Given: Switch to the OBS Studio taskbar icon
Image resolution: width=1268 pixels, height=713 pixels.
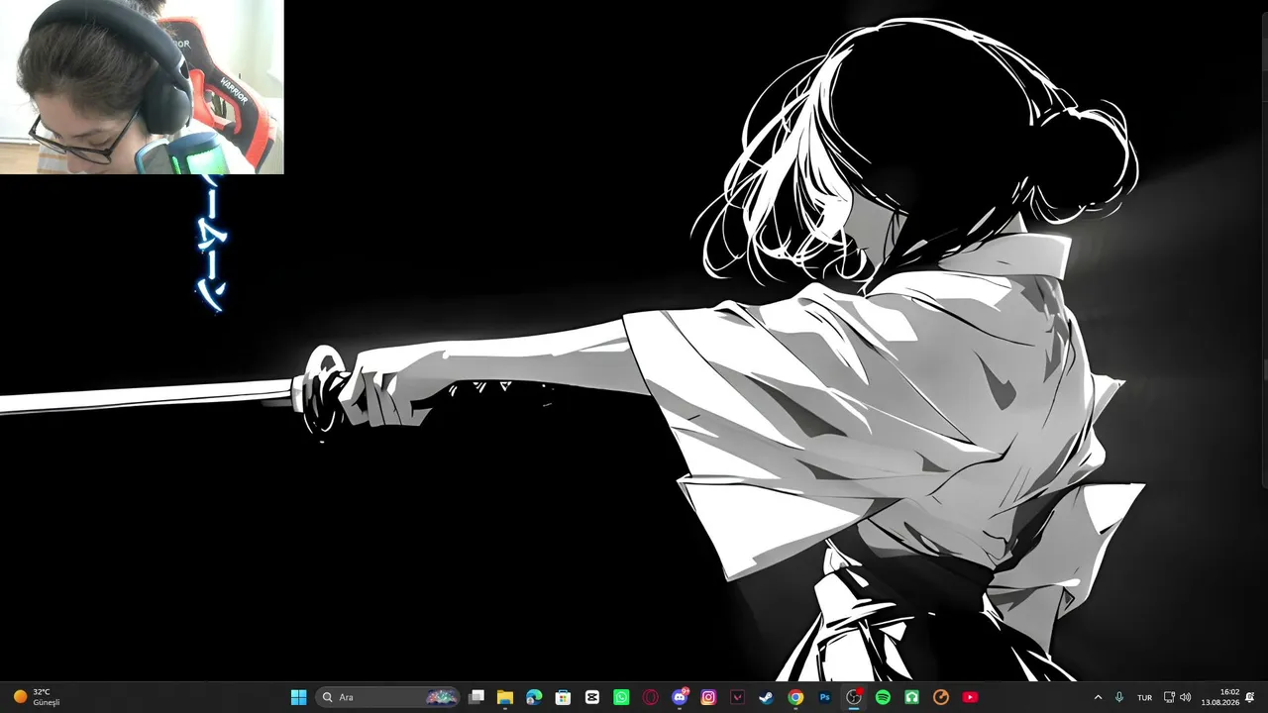Looking at the screenshot, I should (x=854, y=697).
